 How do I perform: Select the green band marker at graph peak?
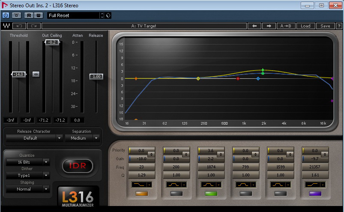(x=263, y=70)
